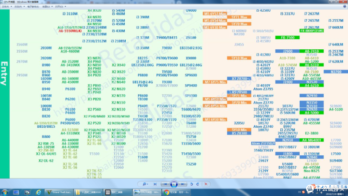Click the fit-to-window actual size icon

[x=155, y=184]
